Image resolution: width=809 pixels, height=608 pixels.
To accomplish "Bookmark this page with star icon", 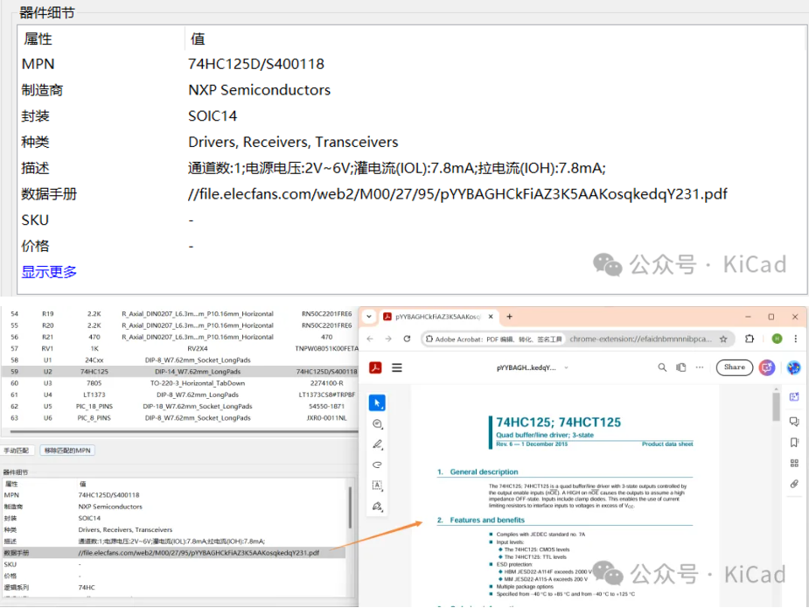I will pyautogui.click(x=723, y=339).
